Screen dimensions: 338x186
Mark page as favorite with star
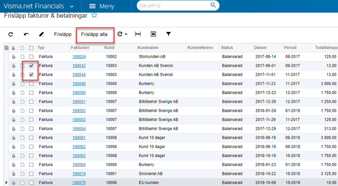pyautogui.click(x=94, y=15)
